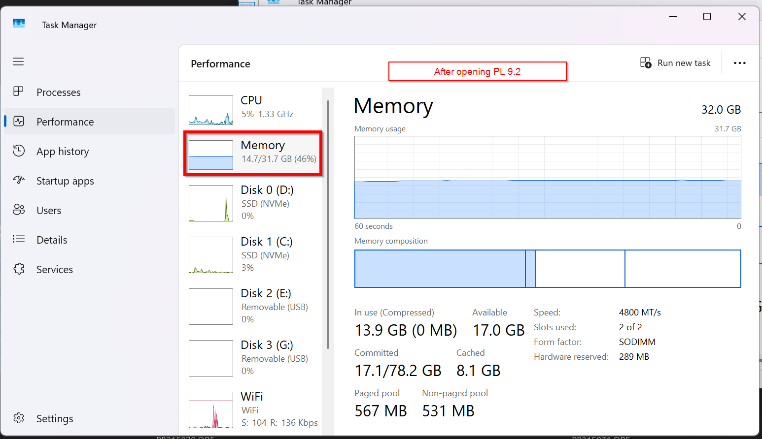Click the Memory composition bar
This screenshot has height=439, width=762.
click(x=547, y=269)
